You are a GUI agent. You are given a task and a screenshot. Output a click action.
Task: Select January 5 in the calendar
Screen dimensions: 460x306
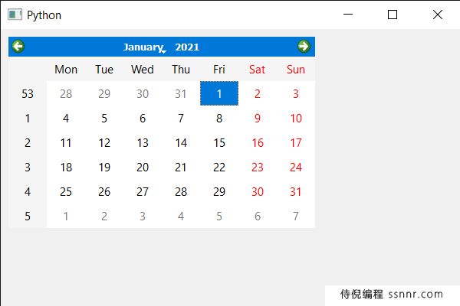pyautogui.click(x=104, y=118)
